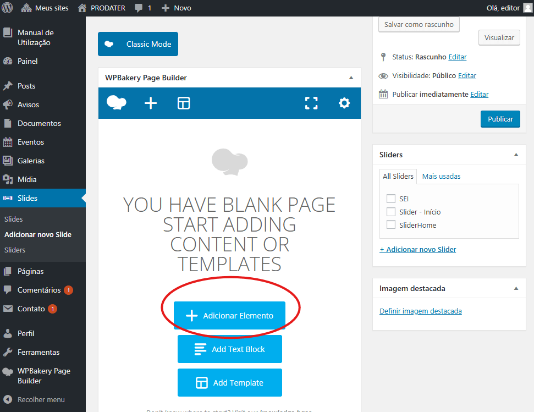This screenshot has width=534, height=412.
Task: Open page settings gear icon
Action: pyautogui.click(x=344, y=103)
